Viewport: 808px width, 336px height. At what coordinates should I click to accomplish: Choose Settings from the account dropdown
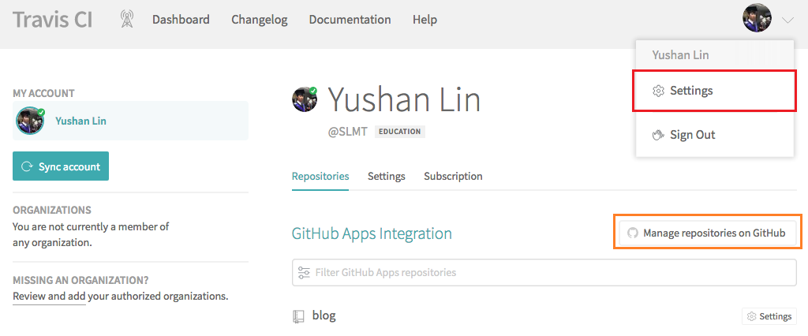714,91
